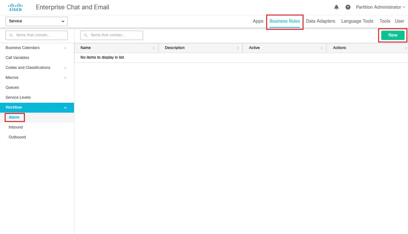Open Service Levels in sidebar
The image size is (408, 234).
(18, 97)
